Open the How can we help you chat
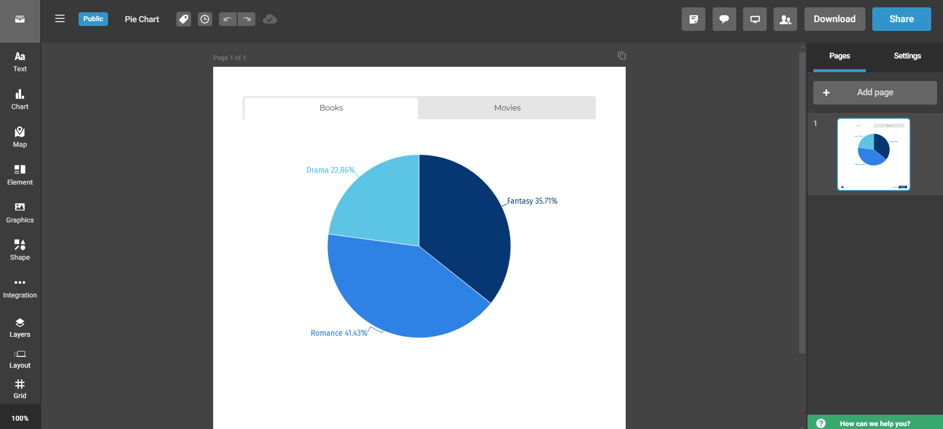 tap(875, 423)
